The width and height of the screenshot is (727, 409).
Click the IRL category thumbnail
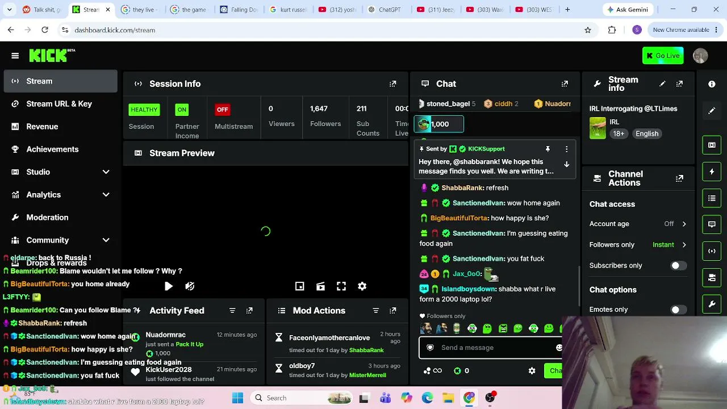(x=598, y=128)
